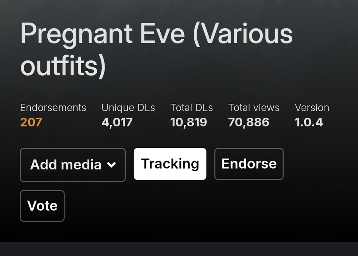Expand the Add media dropdown chevron

coord(111,165)
